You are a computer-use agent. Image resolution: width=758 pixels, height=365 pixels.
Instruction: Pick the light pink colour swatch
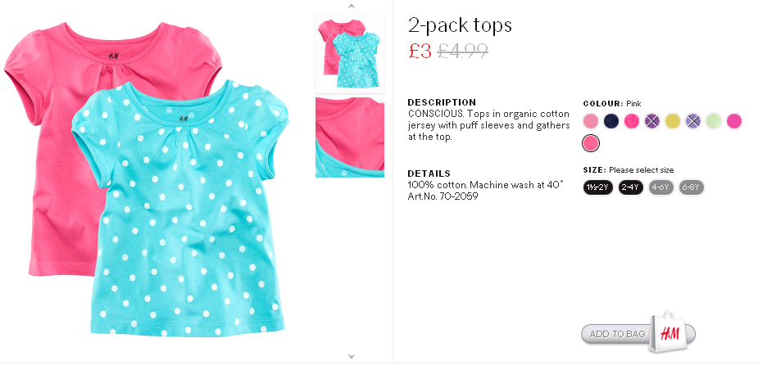tap(591, 120)
